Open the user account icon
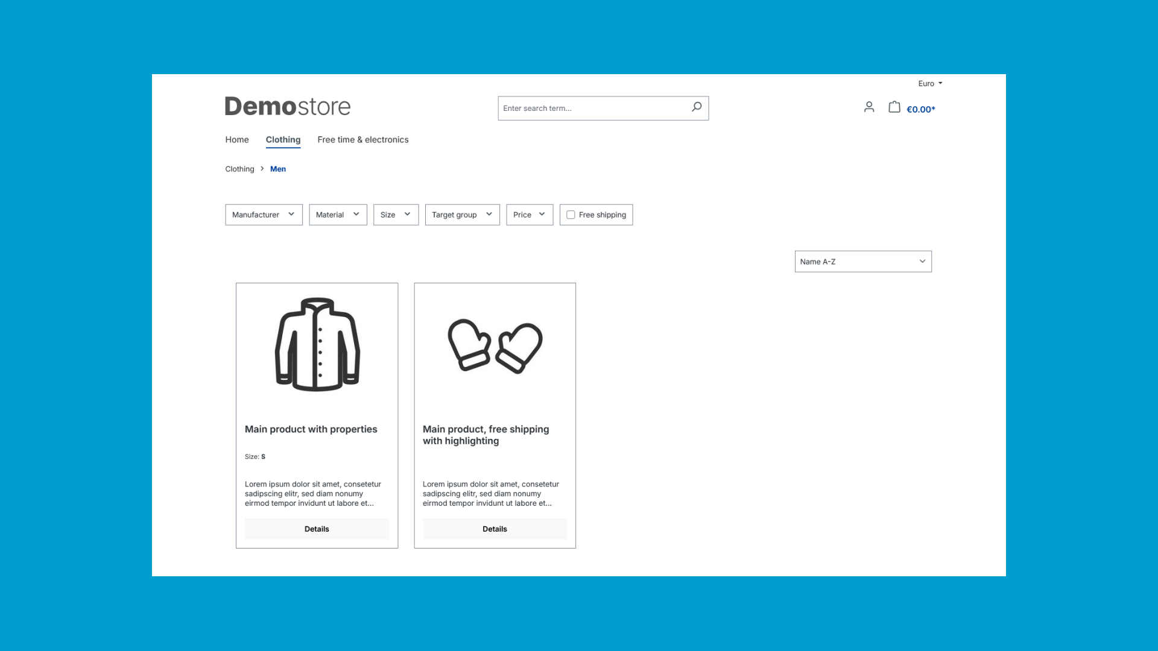This screenshot has height=651, width=1158. [869, 107]
